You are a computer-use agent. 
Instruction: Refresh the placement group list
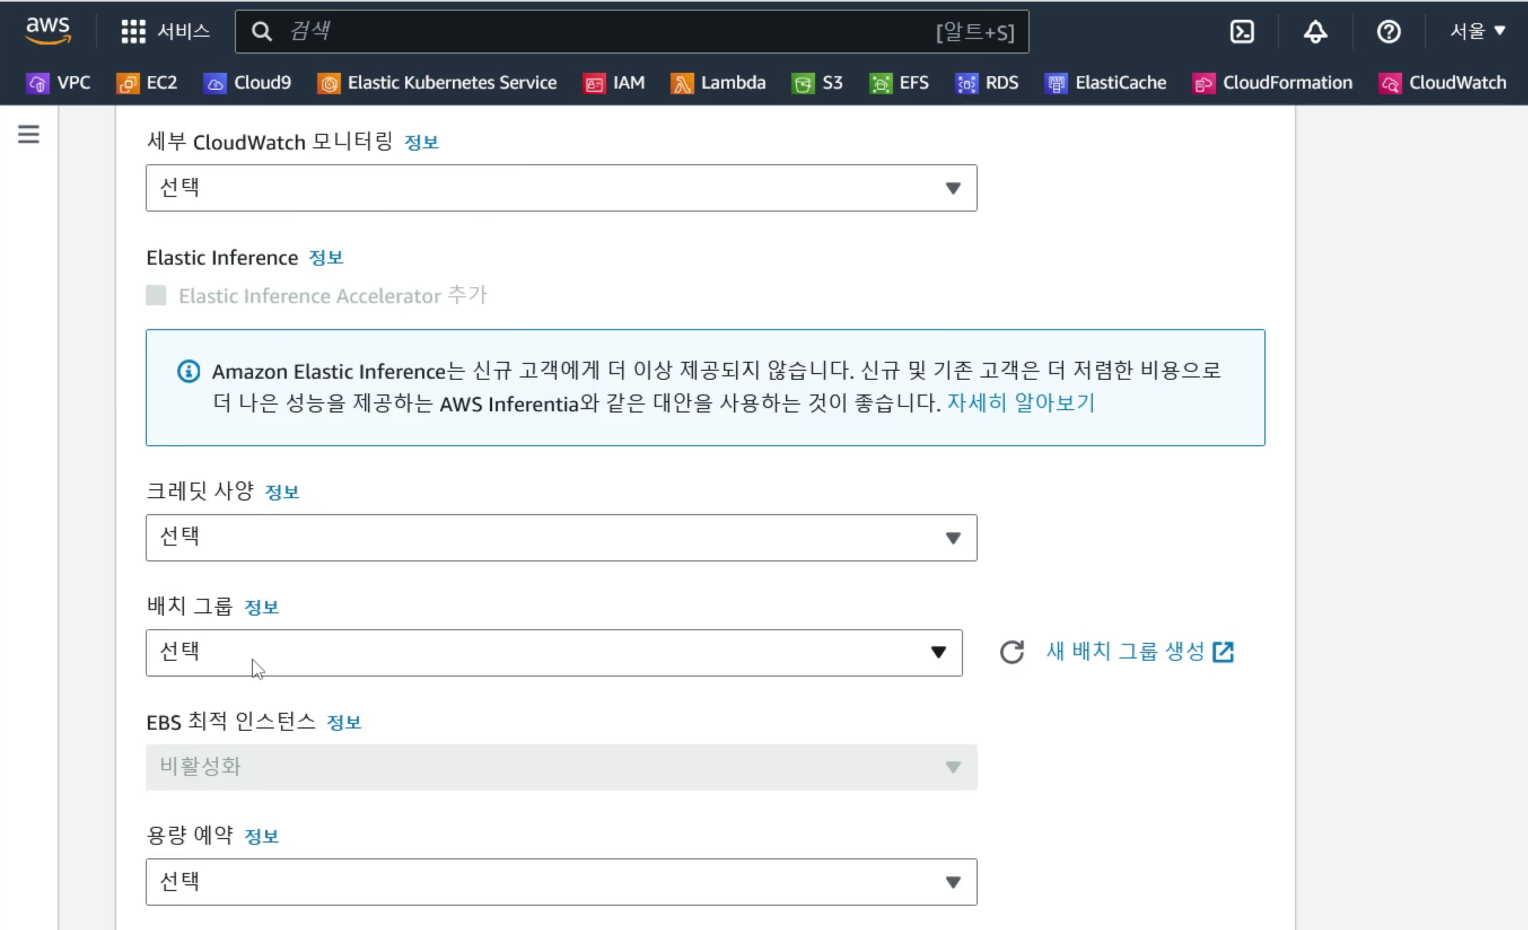[1012, 652]
